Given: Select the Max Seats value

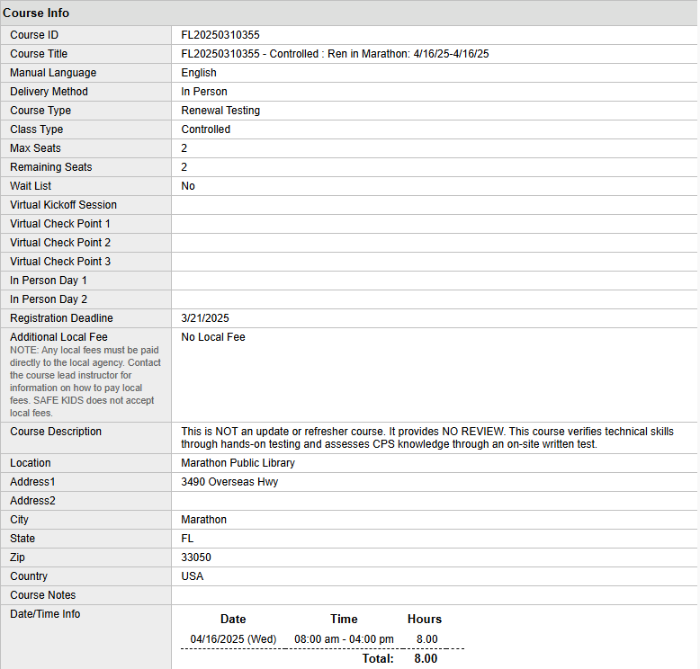Looking at the screenshot, I should [184, 148].
